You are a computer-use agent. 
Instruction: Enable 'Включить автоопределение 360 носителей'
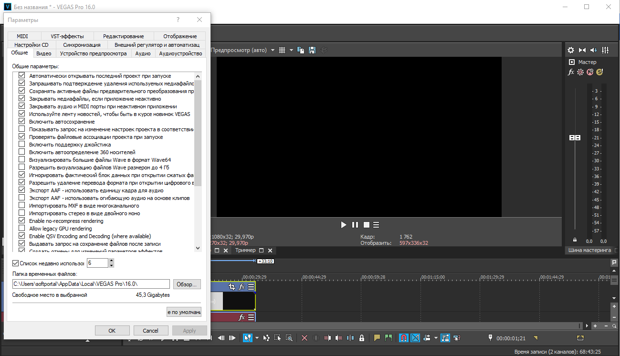(21, 152)
